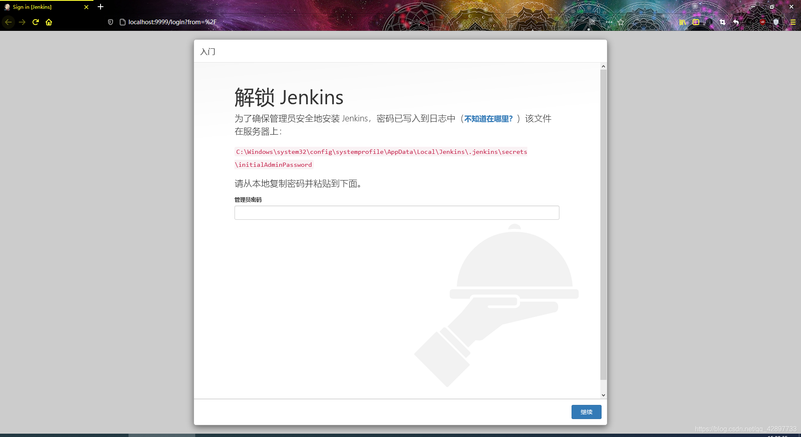801x437 pixels.
Task: Open the browser home page
Action: point(49,22)
